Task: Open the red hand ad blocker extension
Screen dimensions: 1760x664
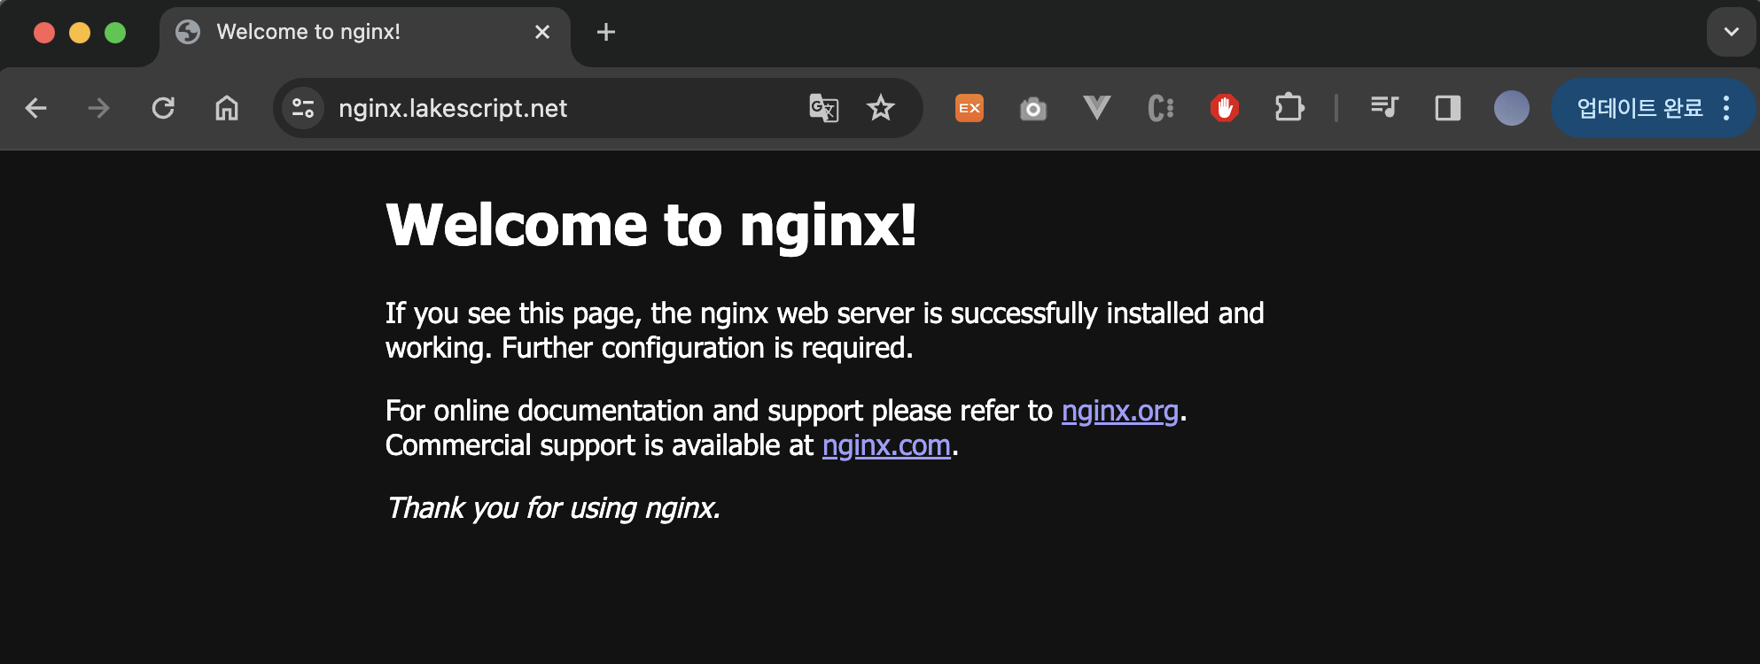Action: [x=1225, y=108]
